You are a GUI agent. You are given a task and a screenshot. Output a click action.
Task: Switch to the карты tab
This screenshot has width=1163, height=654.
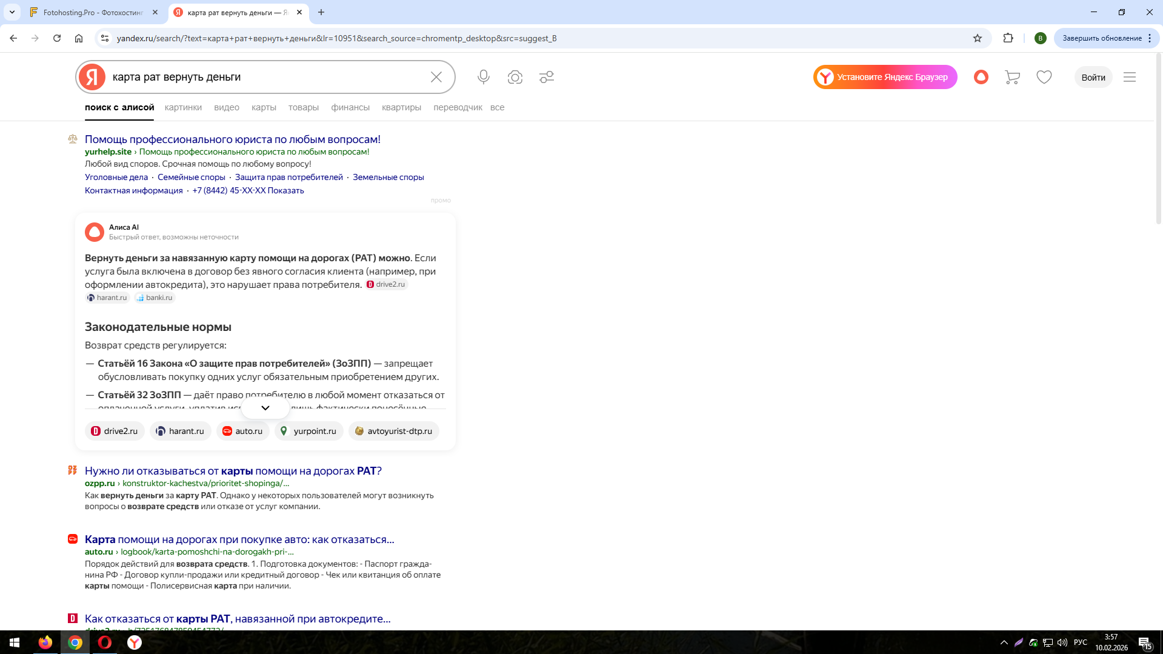(x=264, y=107)
